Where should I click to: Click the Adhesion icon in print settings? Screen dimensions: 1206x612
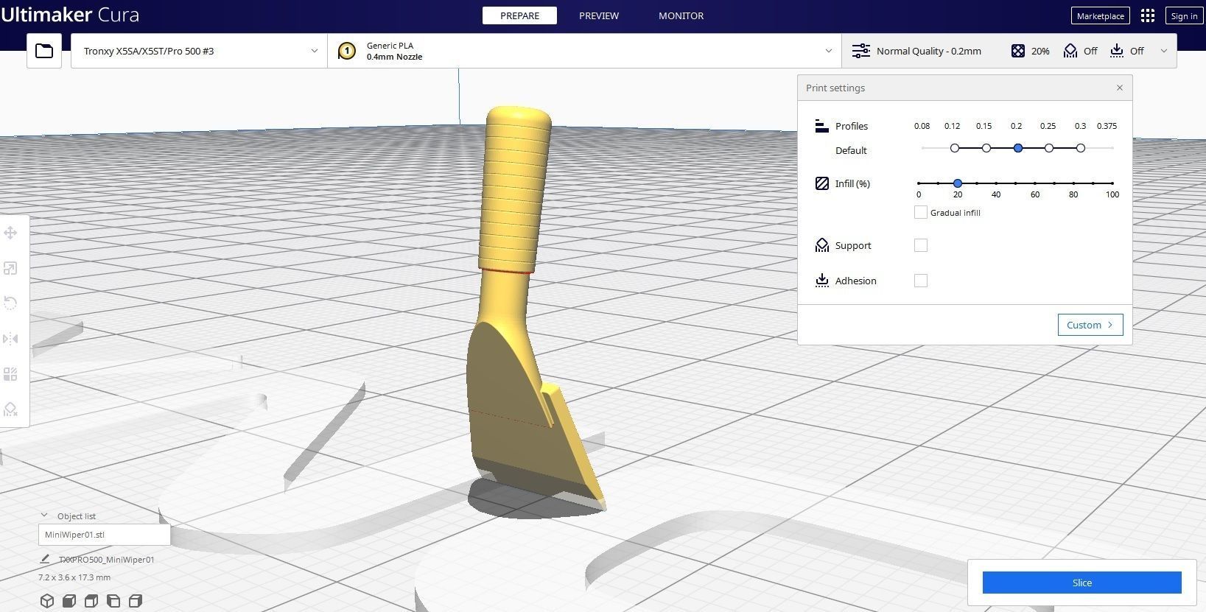[x=822, y=281]
